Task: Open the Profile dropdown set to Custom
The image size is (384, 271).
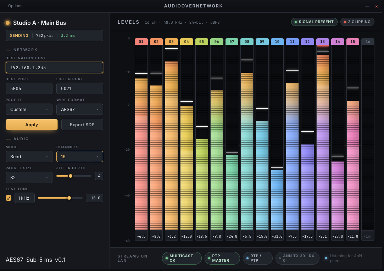Action: pos(29,109)
